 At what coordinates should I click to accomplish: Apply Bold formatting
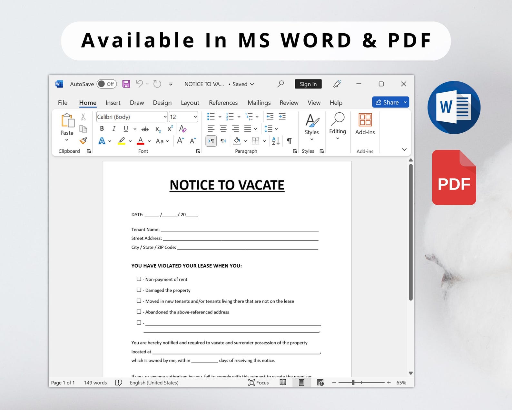102,128
